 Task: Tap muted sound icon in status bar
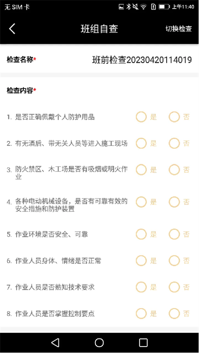tap(136, 7)
